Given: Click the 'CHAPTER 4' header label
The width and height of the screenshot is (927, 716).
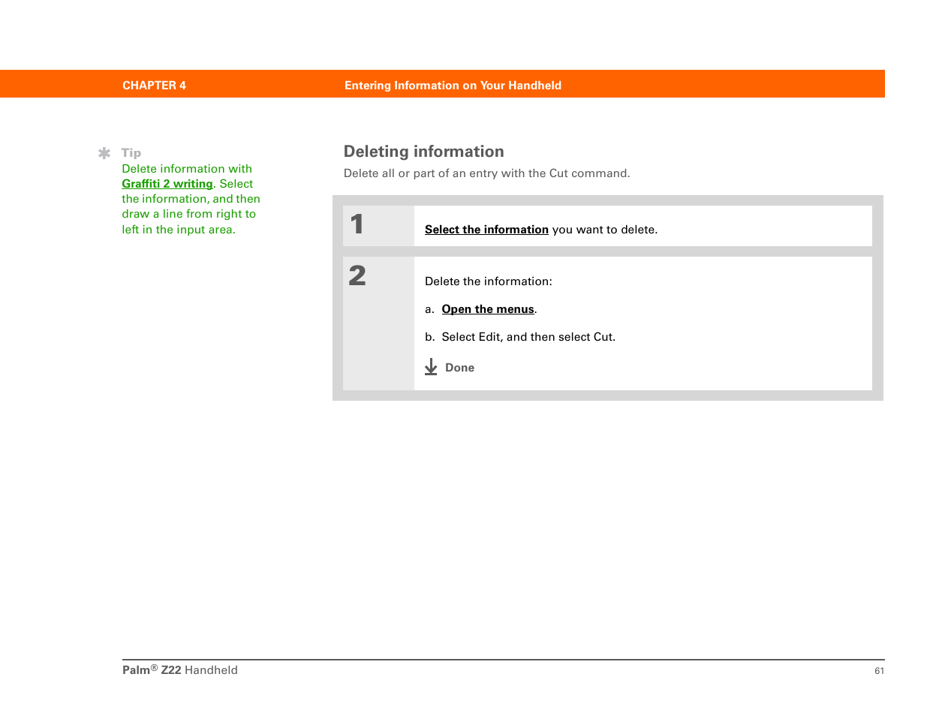Looking at the screenshot, I should click(154, 86).
